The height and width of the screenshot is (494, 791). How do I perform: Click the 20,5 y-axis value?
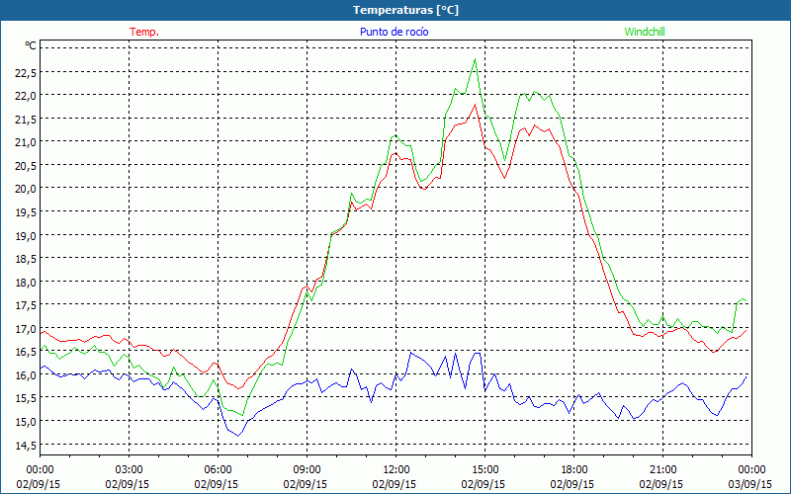[x=26, y=166]
